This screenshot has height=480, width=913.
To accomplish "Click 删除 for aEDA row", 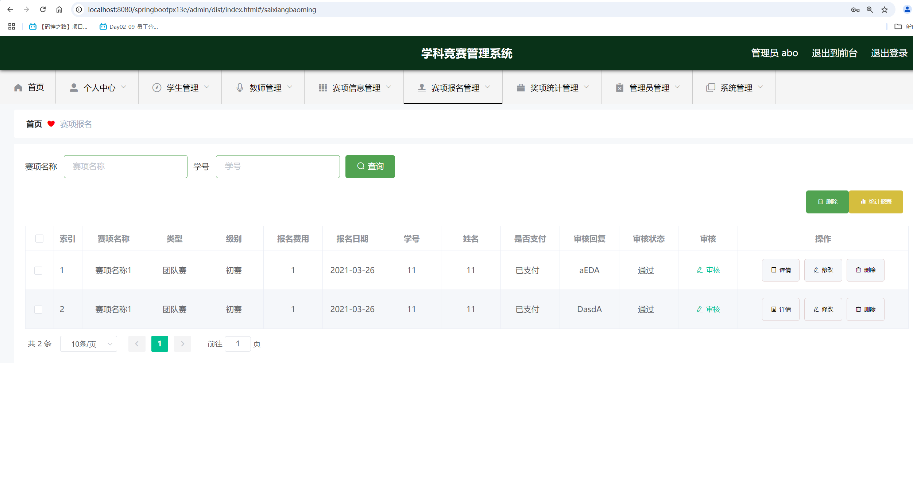I will point(866,270).
